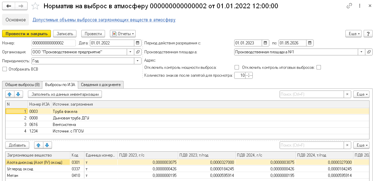375x181 pixels.
Task: Open the Организация record with open icon
Action: (x=138, y=52)
